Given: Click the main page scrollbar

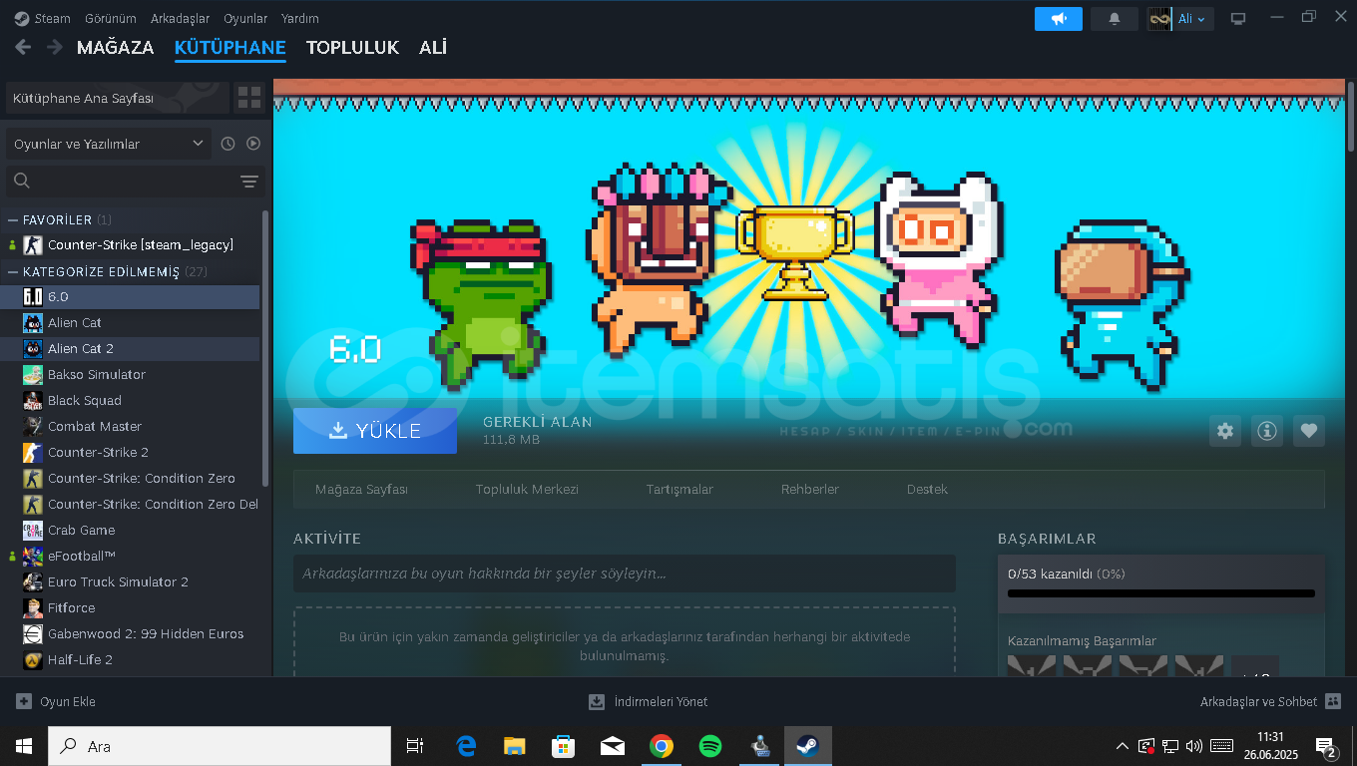Looking at the screenshot, I should tap(1351, 118).
